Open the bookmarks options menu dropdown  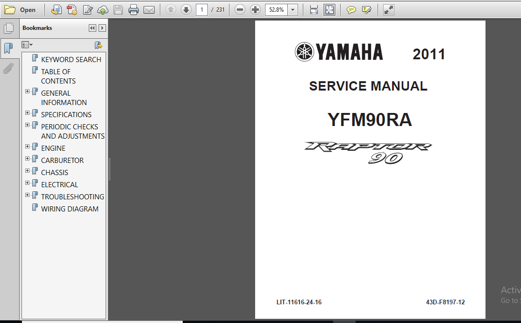pyautogui.click(x=27, y=45)
